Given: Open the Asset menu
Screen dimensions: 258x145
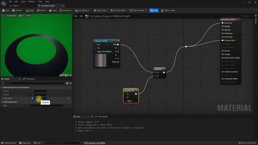Looking at the screenshot, I should click(23, 2).
